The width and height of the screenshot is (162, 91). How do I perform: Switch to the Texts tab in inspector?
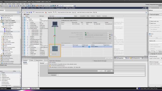tap(32, 60)
